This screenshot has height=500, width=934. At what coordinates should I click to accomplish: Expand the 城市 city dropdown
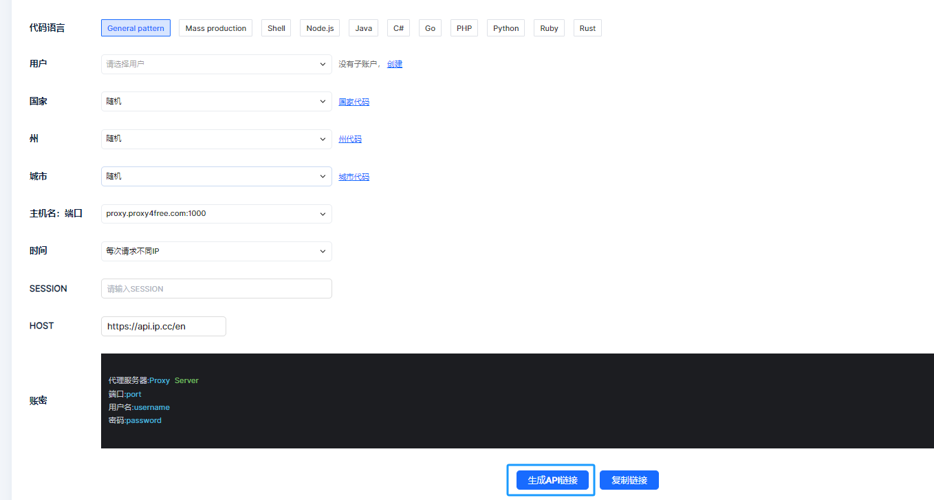click(216, 176)
